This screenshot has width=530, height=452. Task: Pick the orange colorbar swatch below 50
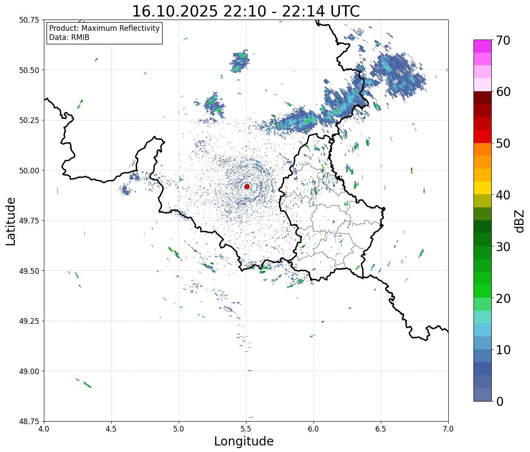pos(483,149)
